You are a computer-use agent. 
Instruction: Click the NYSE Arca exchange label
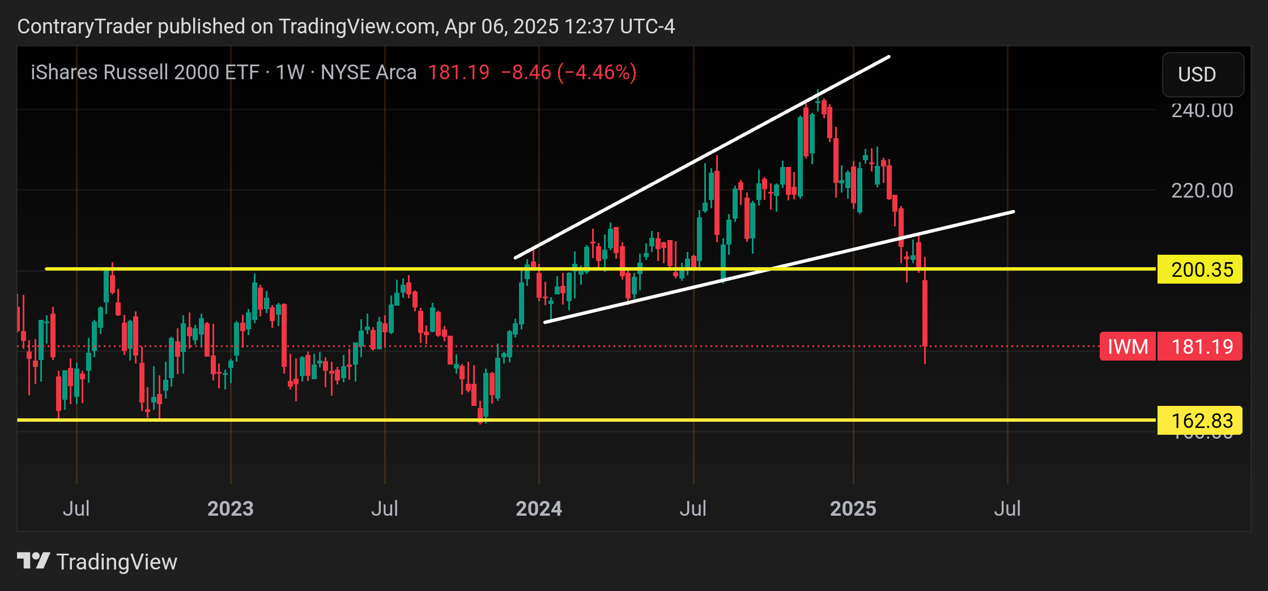coord(368,72)
